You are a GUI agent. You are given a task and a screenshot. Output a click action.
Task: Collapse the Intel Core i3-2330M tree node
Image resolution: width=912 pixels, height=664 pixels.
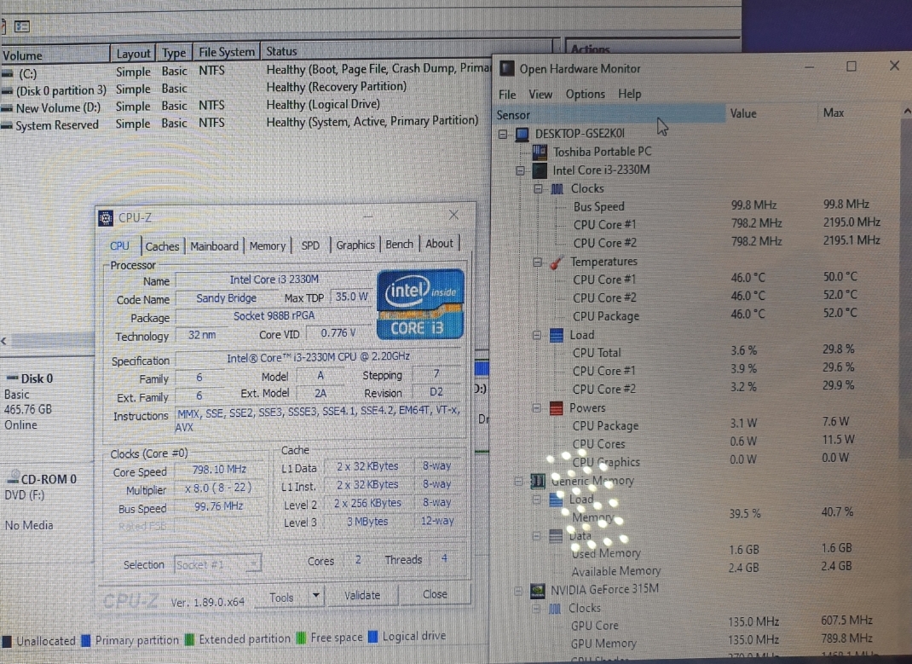pyautogui.click(x=520, y=170)
